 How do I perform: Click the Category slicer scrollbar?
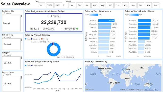point(22,58)
